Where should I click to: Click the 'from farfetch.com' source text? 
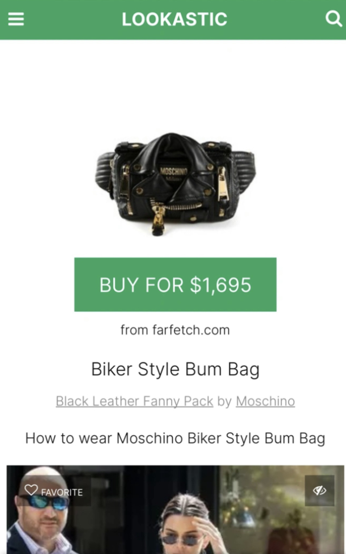point(175,330)
